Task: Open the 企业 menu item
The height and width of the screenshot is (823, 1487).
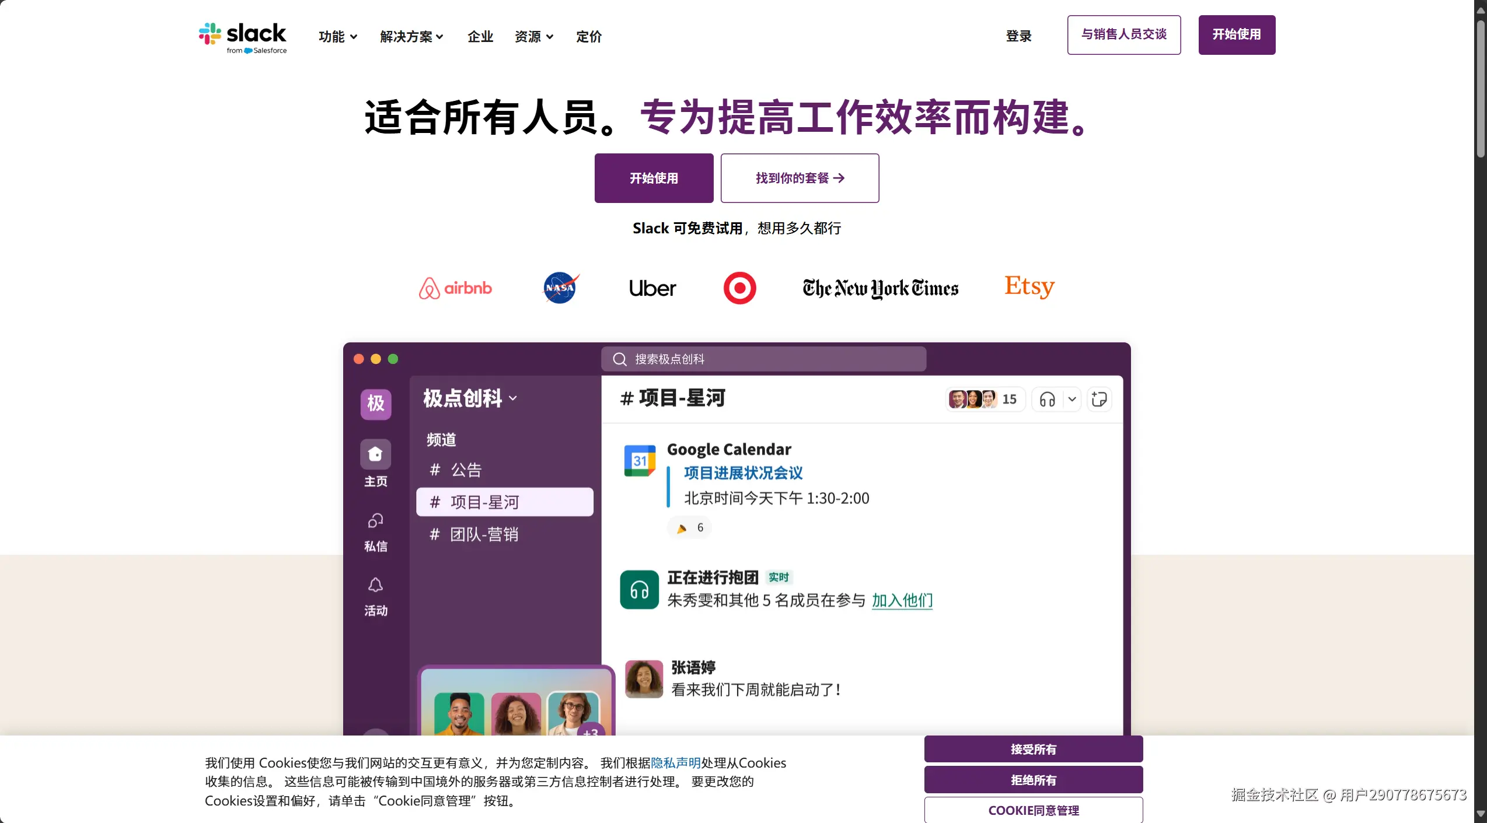Action: [x=480, y=37]
